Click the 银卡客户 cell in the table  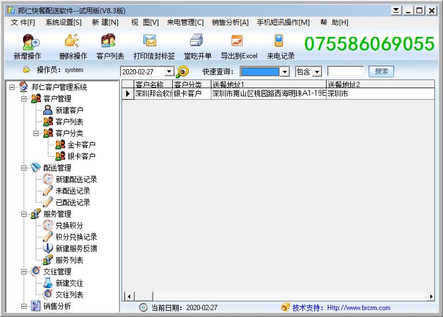pyautogui.click(x=192, y=93)
